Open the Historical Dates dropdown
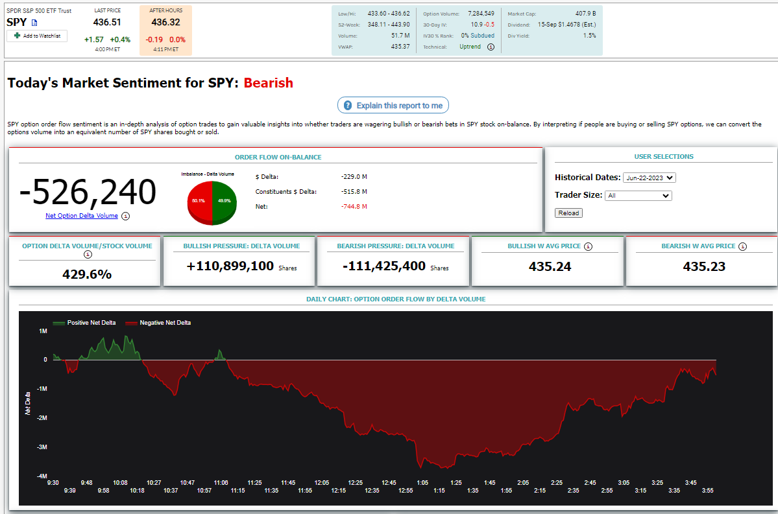 [x=650, y=178]
